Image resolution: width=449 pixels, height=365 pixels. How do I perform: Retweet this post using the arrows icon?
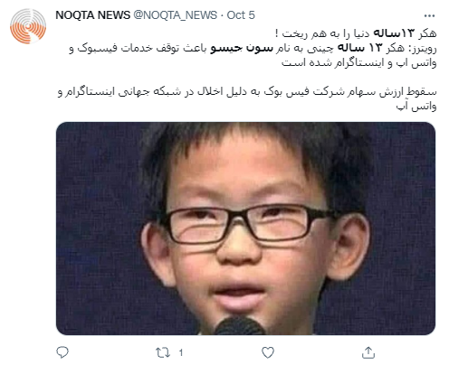[163, 352]
